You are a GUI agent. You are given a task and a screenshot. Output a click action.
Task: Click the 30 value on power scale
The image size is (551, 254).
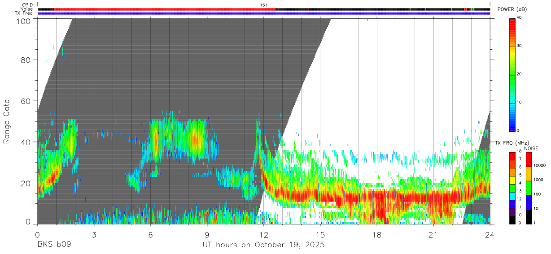[x=519, y=46]
